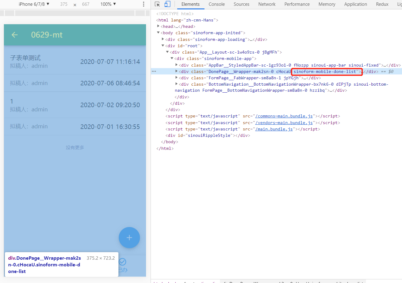Toggle the device toolbar icon
Screen dimensions: 402x283
click(167, 4)
